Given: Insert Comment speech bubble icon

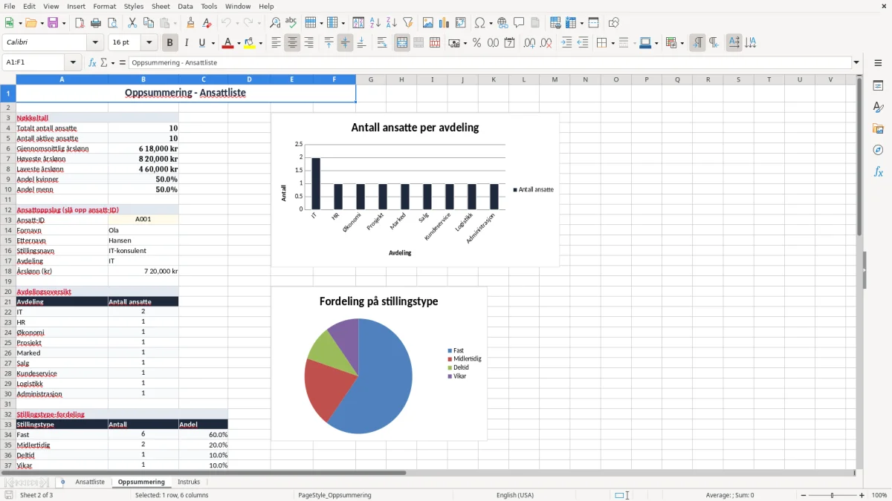Looking at the screenshot, I should coord(519,23).
